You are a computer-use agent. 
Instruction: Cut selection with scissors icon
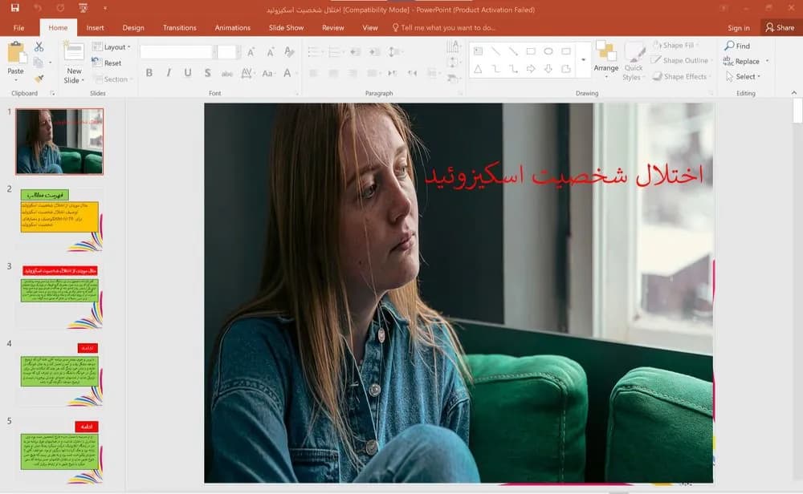(39, 47)
